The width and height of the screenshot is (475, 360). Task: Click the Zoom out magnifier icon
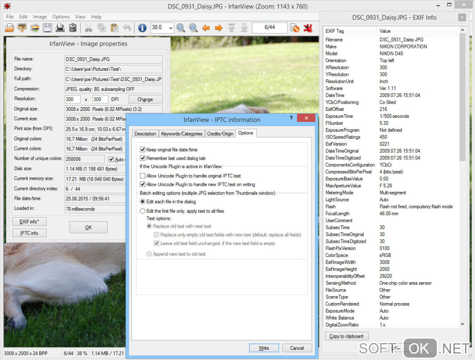point(193,28)
